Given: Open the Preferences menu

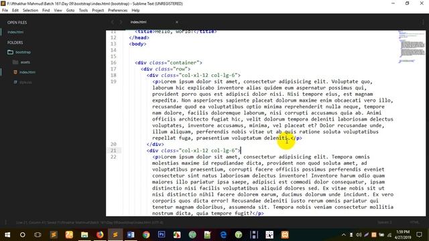Looking at the screenshot, I should 118,11.
